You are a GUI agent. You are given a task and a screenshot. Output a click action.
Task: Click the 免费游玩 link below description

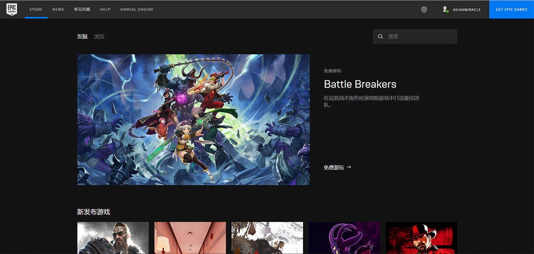pos(334,168)
